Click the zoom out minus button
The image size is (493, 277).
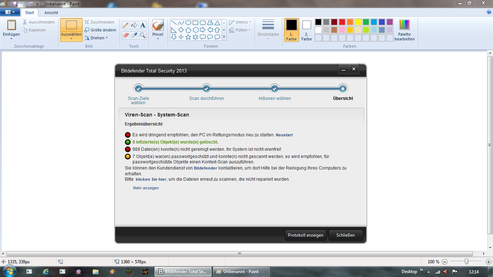[445, 262]
